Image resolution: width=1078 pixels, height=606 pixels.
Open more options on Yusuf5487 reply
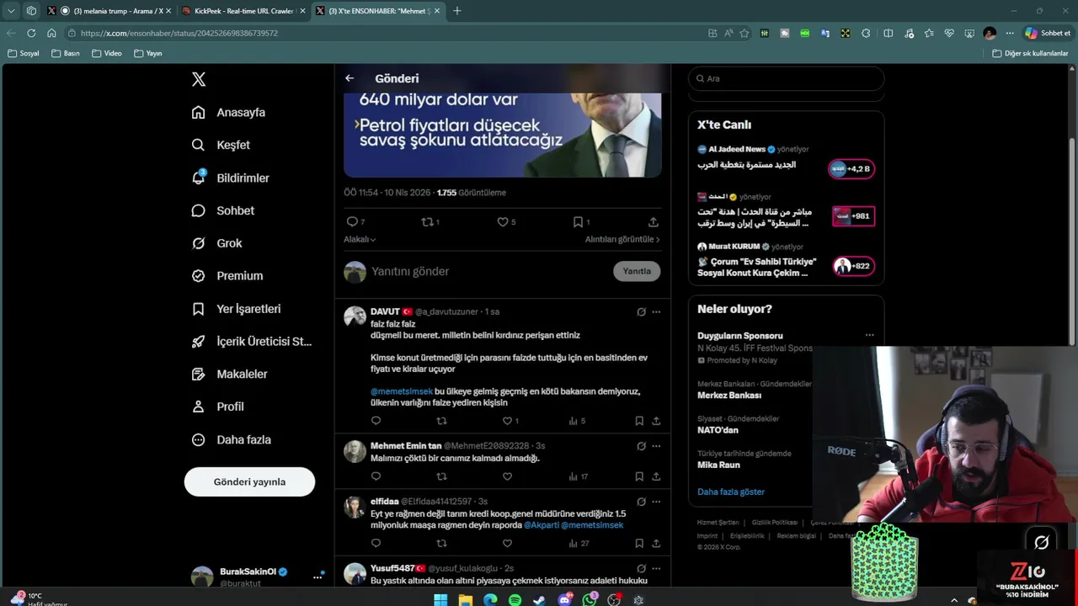point(656,568)
